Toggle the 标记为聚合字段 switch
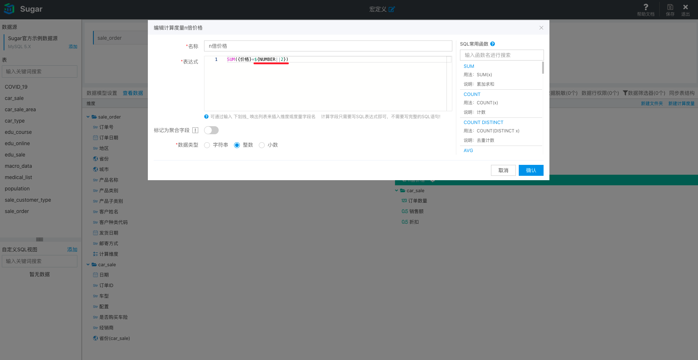 pos(211,130)
